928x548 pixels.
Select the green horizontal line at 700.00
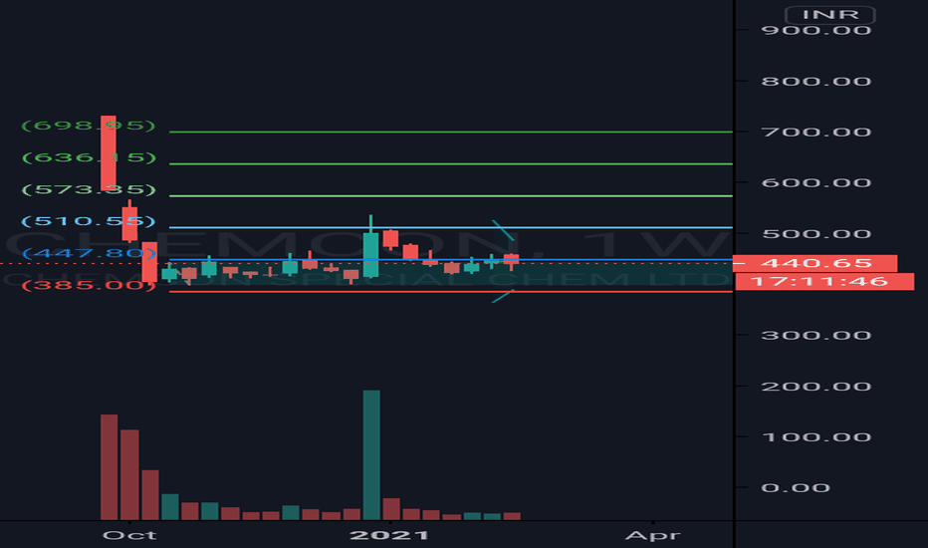450,132
